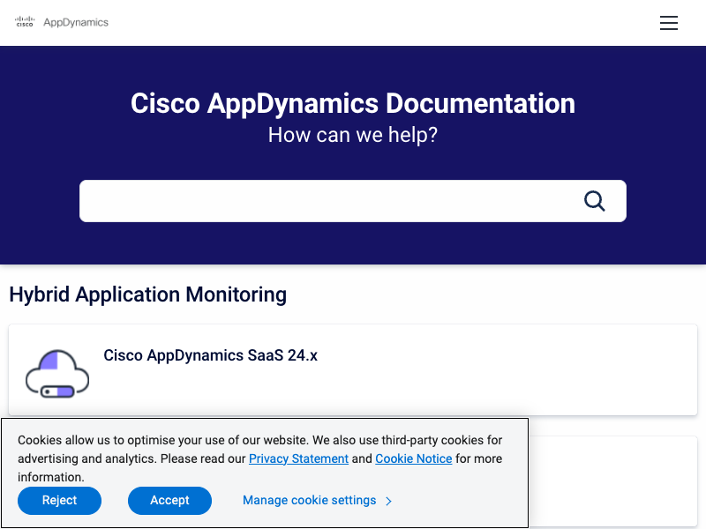
Task: Open the Cookie Notice link
Action: coord(414,458)
